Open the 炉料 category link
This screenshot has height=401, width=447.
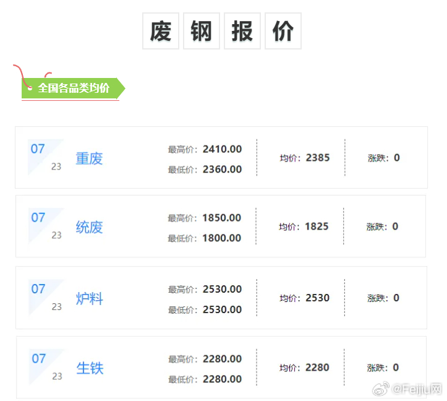tap(89, 298)
